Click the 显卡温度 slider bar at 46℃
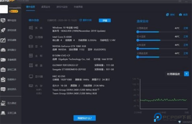Screen dimensions: 192x124 pos(162,40)
